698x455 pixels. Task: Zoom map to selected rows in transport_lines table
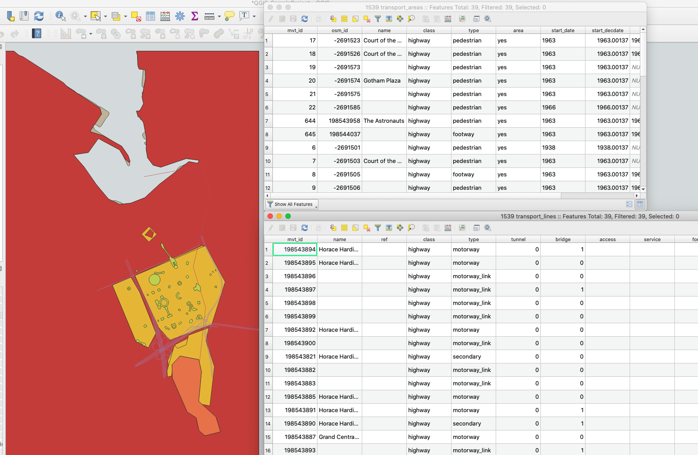411,228
